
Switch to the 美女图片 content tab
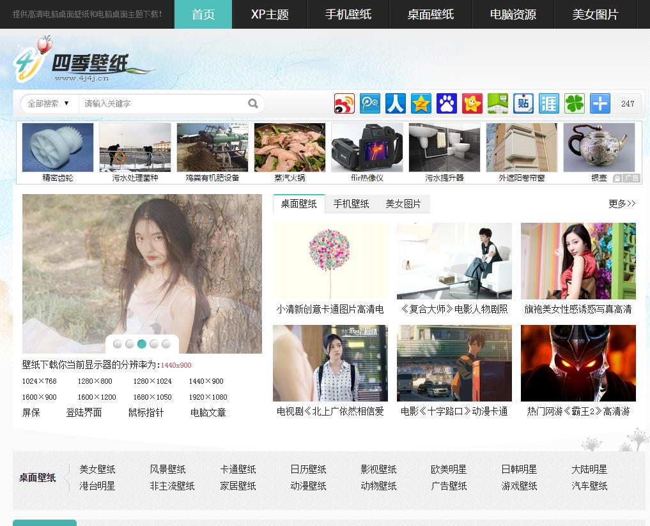403,204
